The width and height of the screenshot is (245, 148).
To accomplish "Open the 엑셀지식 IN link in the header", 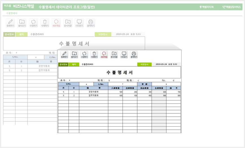I will (207, 7).
